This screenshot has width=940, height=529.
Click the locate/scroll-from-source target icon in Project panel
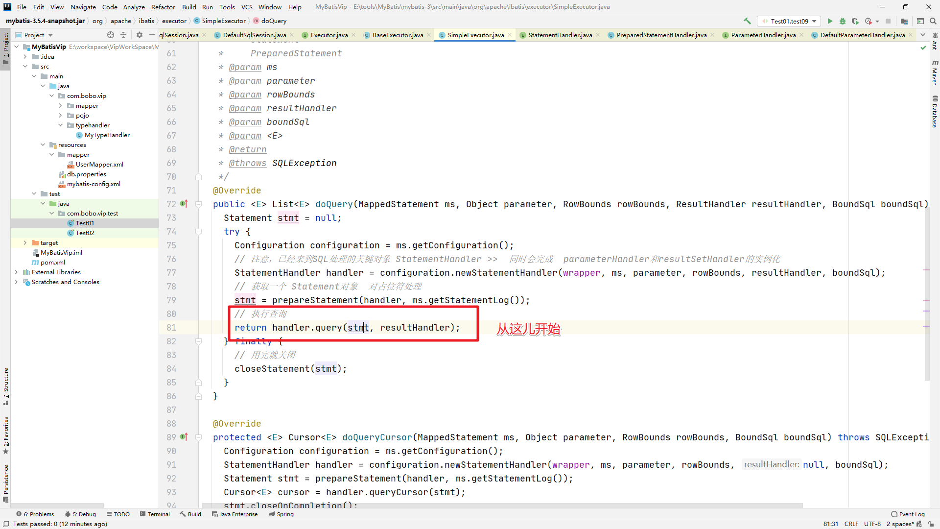[x=111, y=35]
